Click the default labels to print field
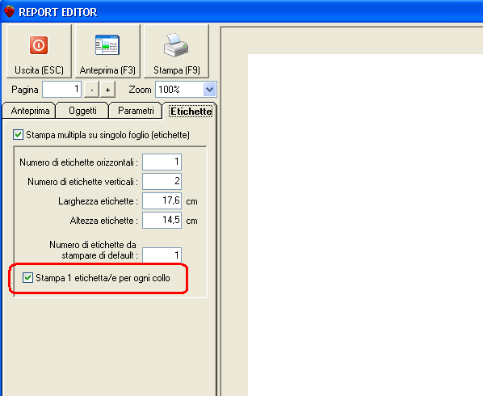This screenshot has height=396, width=483. (162, 255)
